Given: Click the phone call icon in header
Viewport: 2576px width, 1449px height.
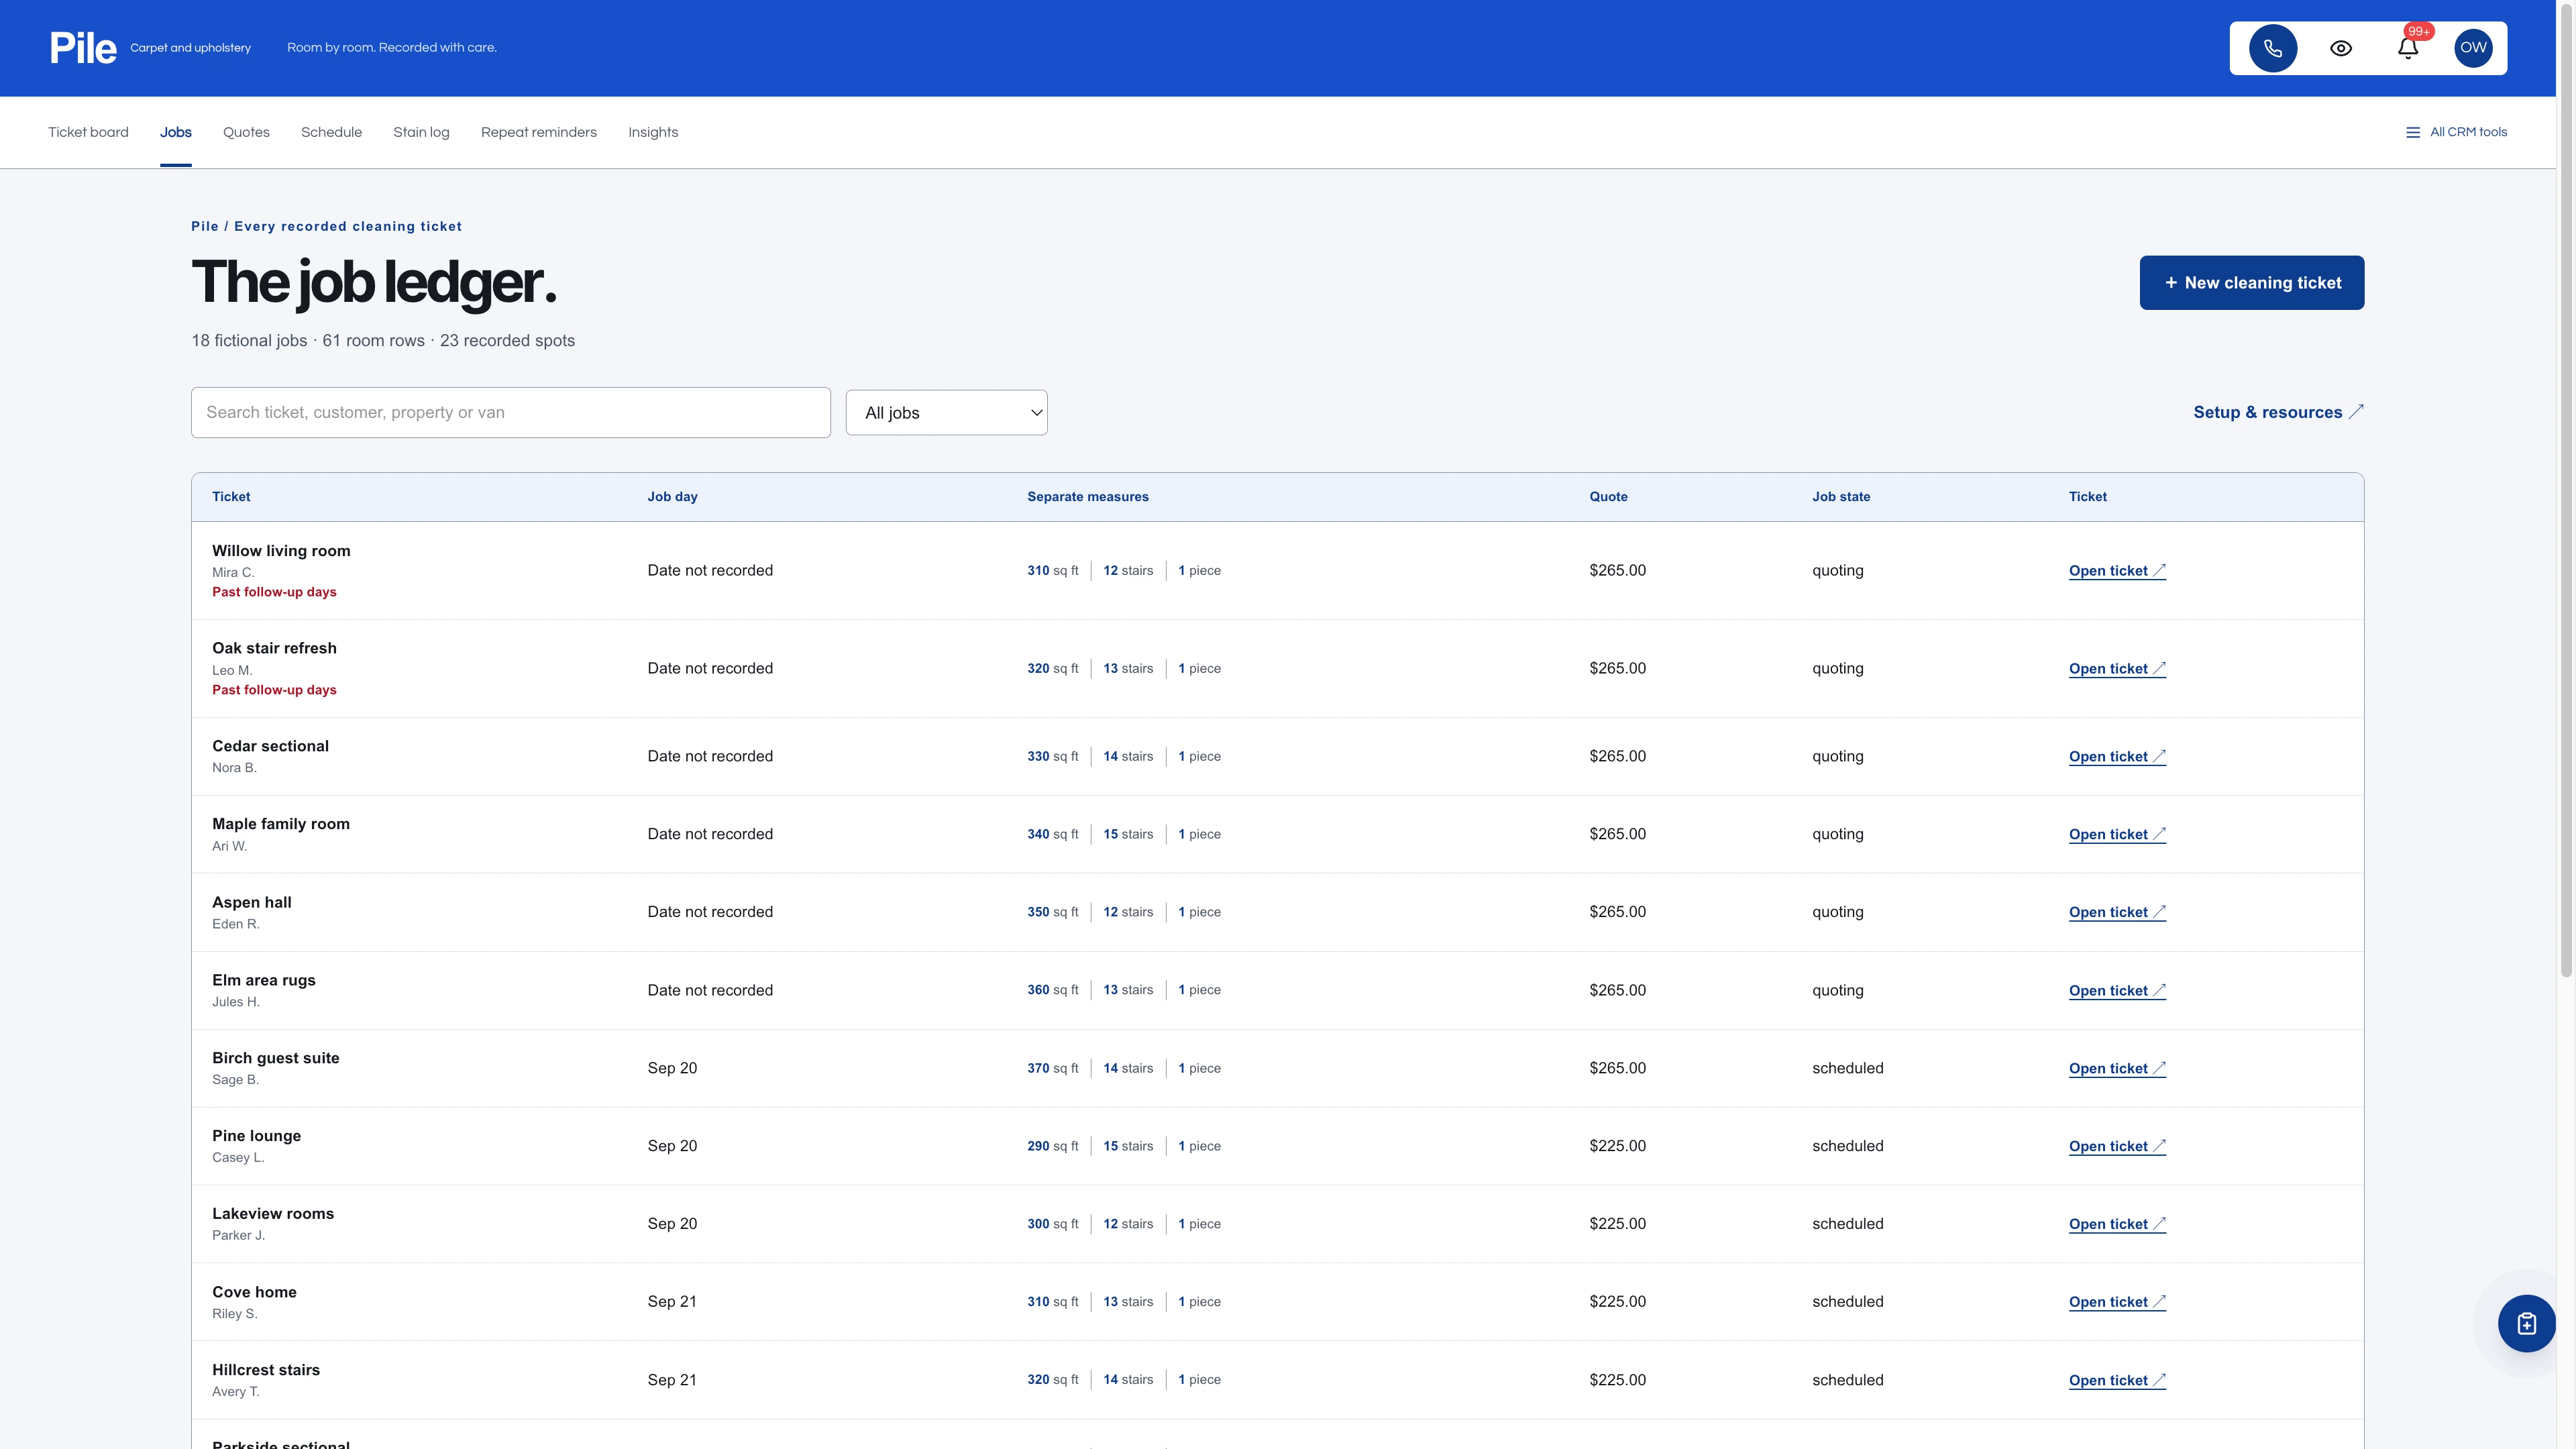Looking at the screenshot, I should (x=2273, y=48).
